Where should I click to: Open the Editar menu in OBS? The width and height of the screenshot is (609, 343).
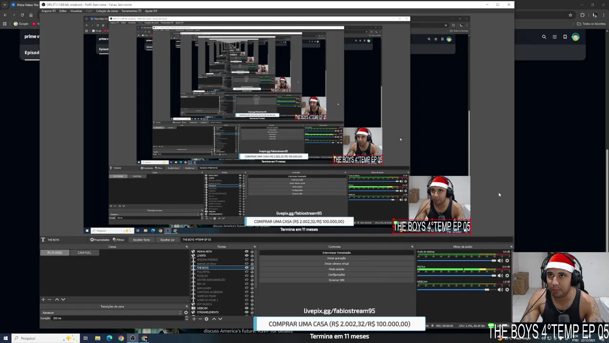(63, 11)
